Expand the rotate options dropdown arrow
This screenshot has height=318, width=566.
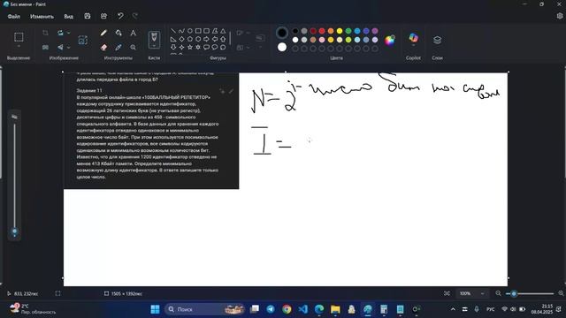[x=69, y=33]
